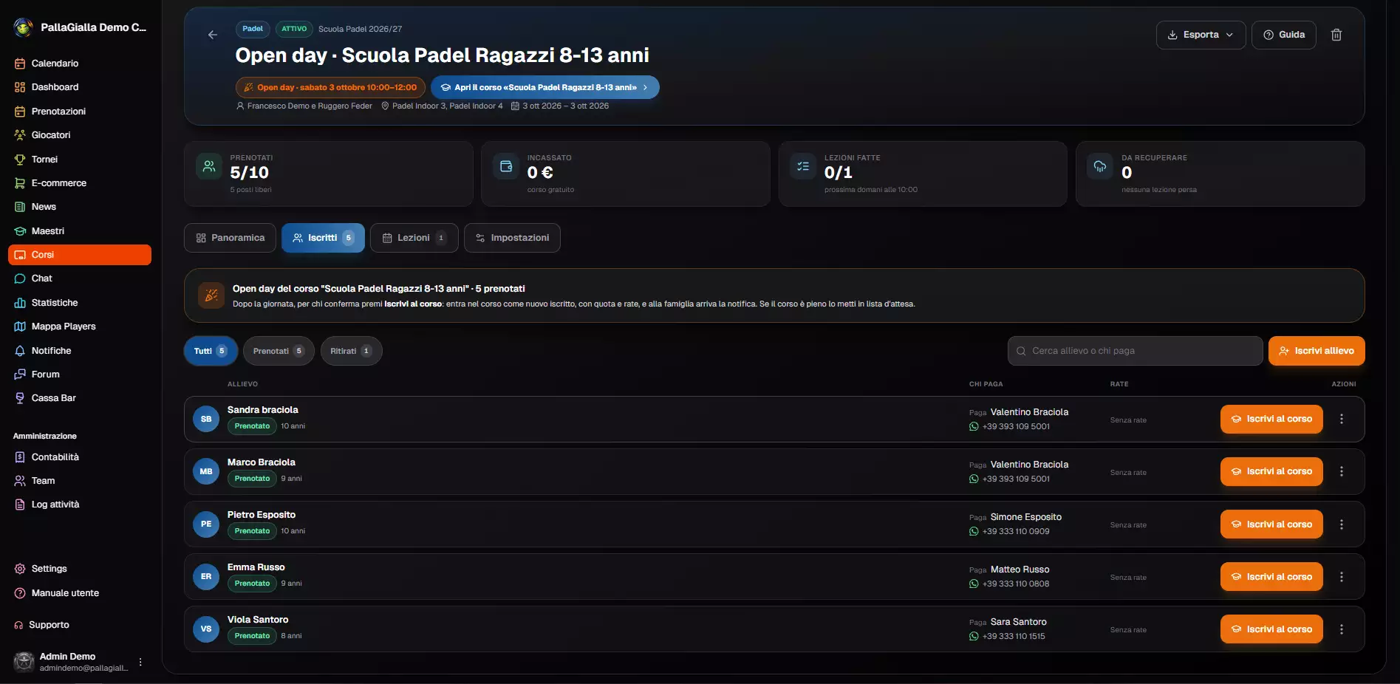Viewport: 1400px width, 684px height.
Task: Open the actions menu for Marco Braciola
Action: (x=1342, y=471)
